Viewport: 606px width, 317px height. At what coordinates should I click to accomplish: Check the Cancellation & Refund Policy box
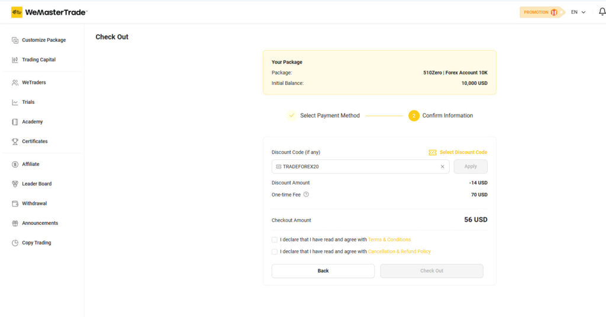coord(275,251)
